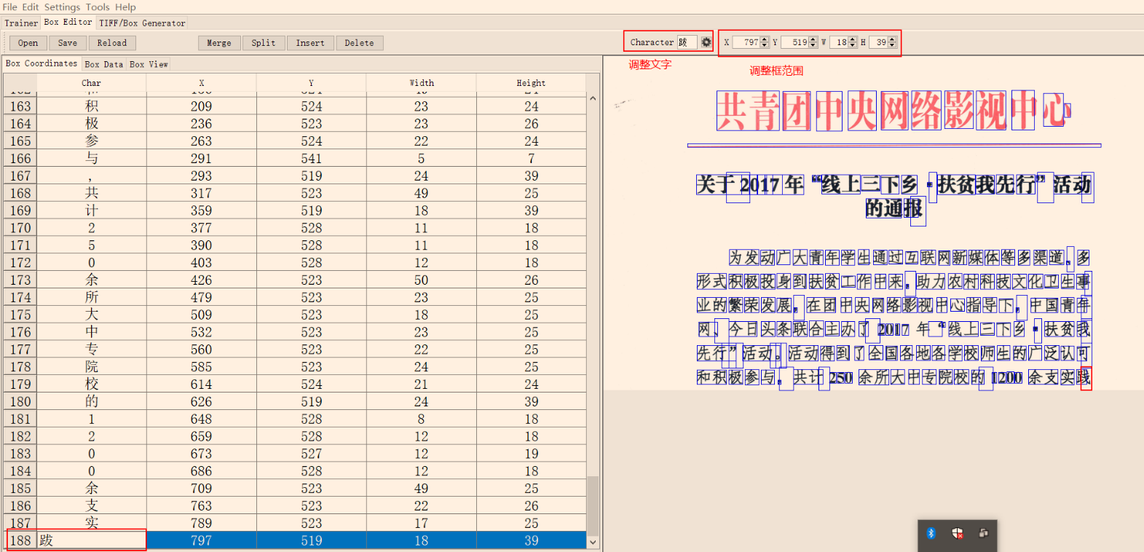
Task: Select row 166 character 与
Action: pos(92,159)
